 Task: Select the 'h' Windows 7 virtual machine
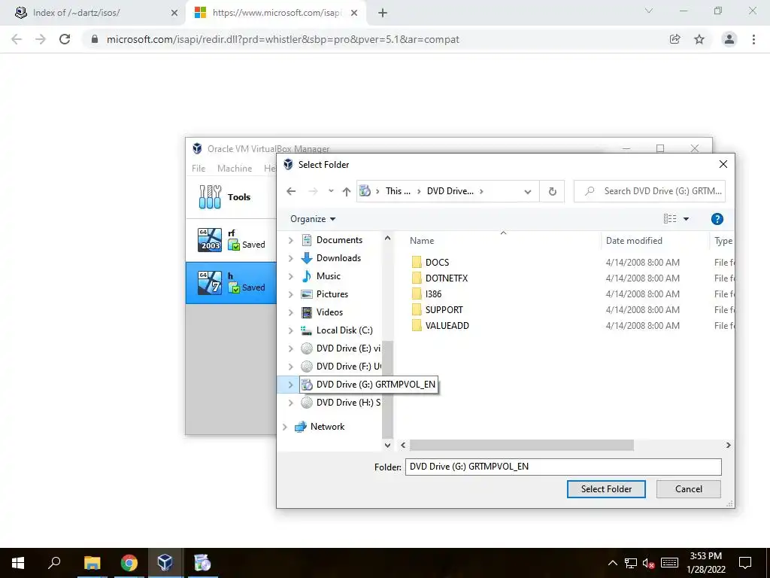click(232, 283)
